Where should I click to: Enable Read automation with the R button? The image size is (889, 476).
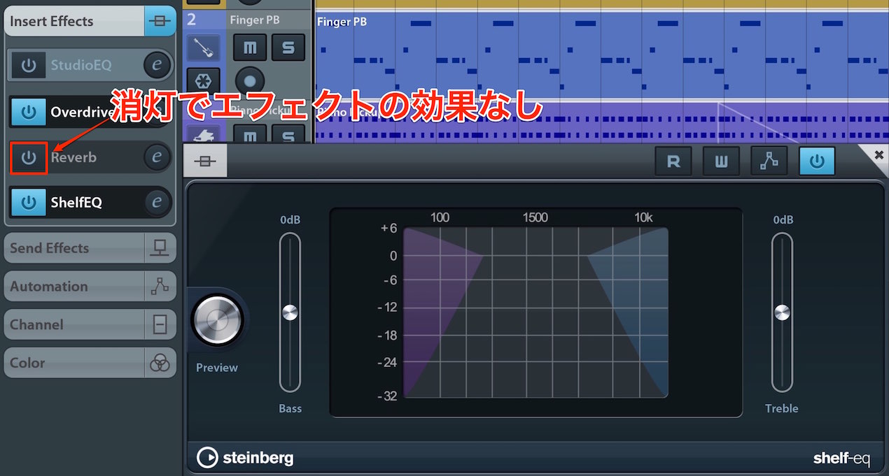coord(673,161)
